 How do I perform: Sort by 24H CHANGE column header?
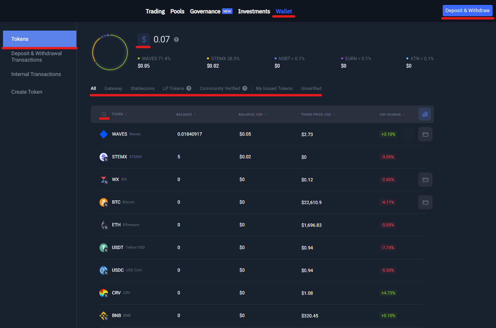392,114
